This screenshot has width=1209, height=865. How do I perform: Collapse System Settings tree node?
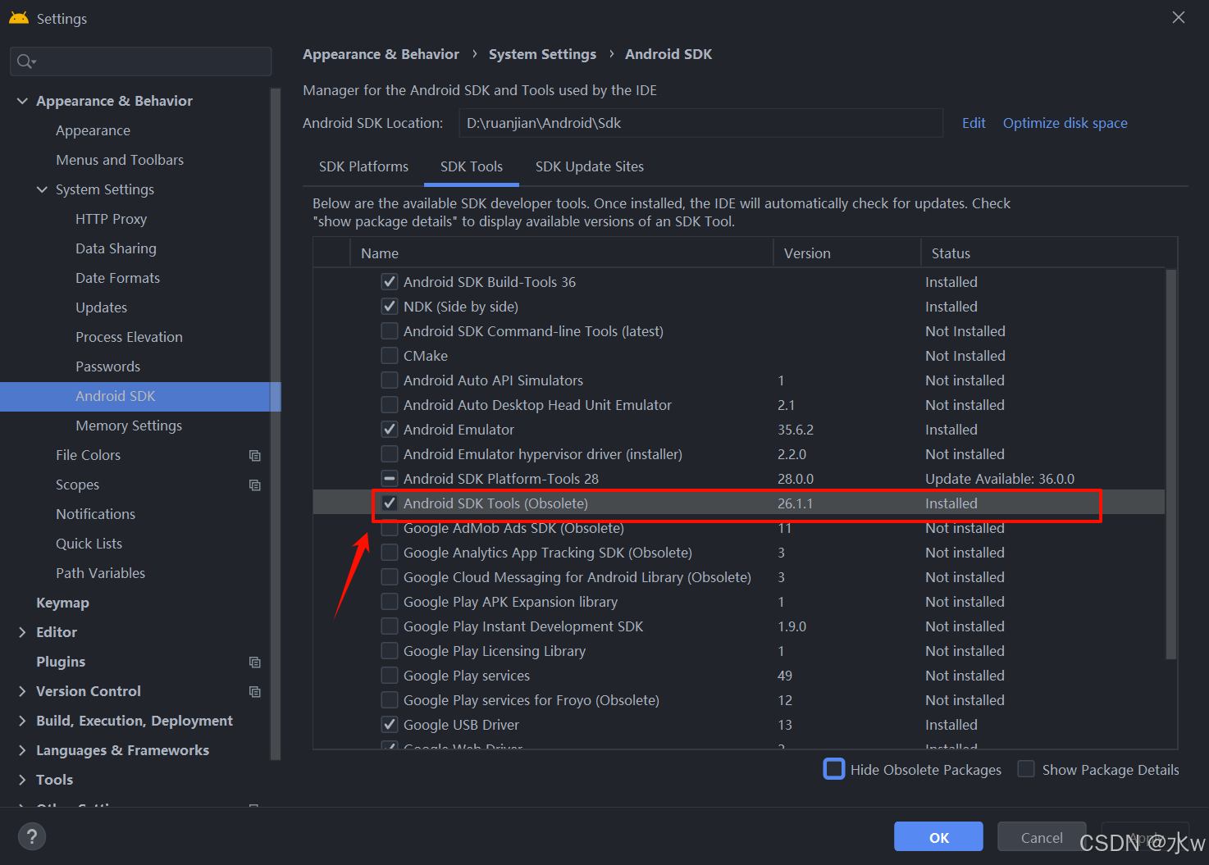(x=42, y=189)
